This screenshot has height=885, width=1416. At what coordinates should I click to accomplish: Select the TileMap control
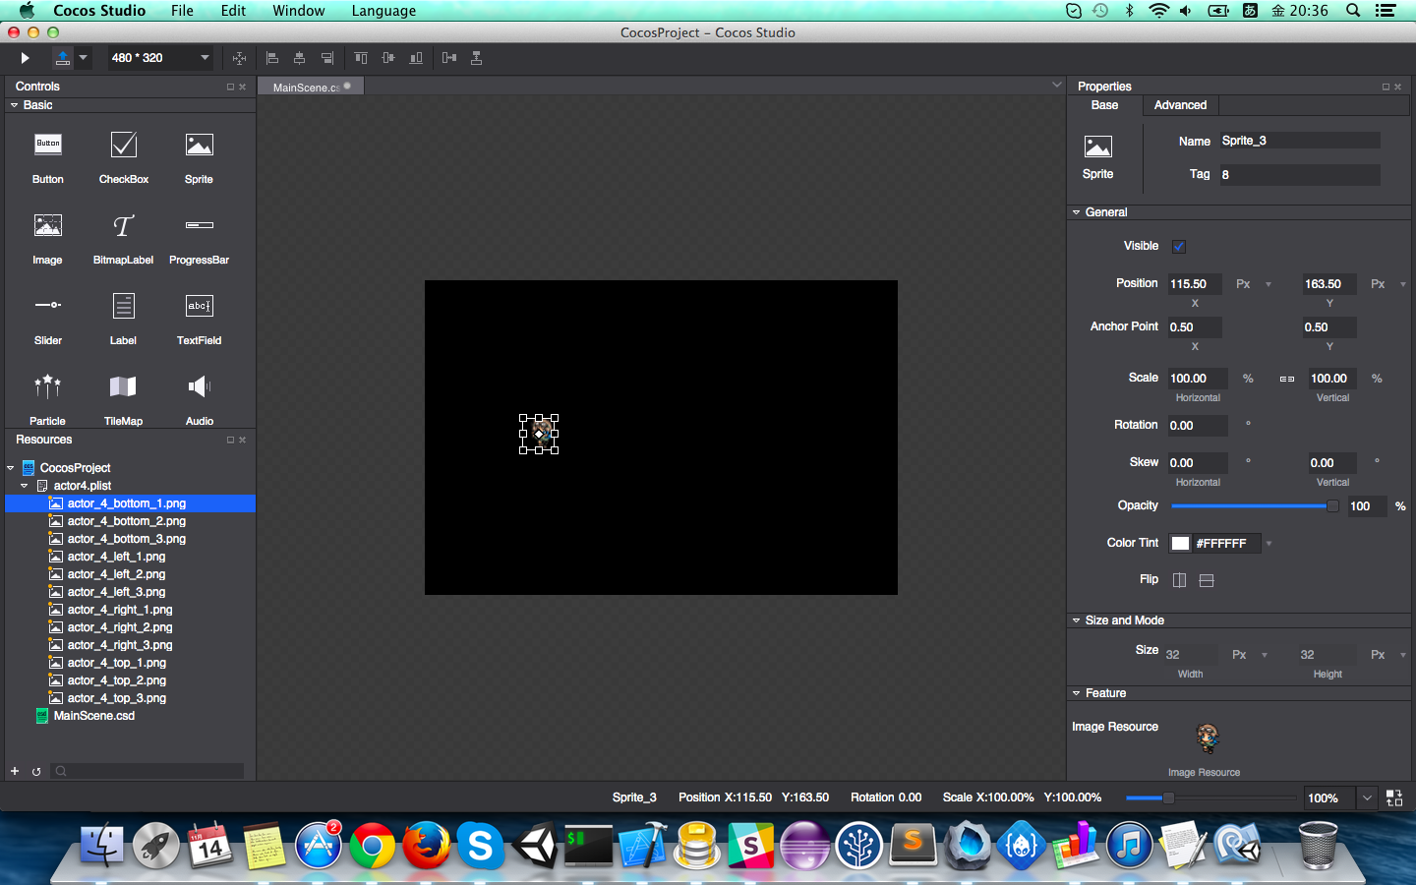pos(124,399)
